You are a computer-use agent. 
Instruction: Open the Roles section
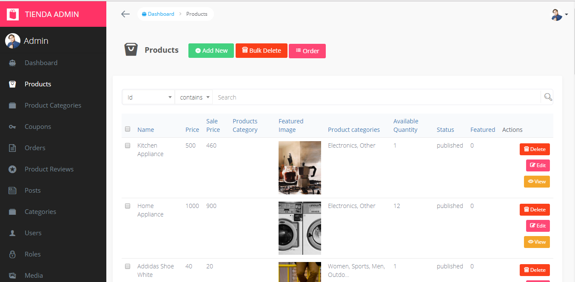pyautogui.click(x=33, y=254)
